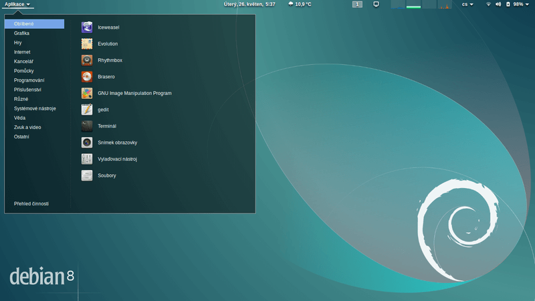This screenshot has width=535, height=301.
Task: Click the orange network monitor graph
Action: pos(445,4)
